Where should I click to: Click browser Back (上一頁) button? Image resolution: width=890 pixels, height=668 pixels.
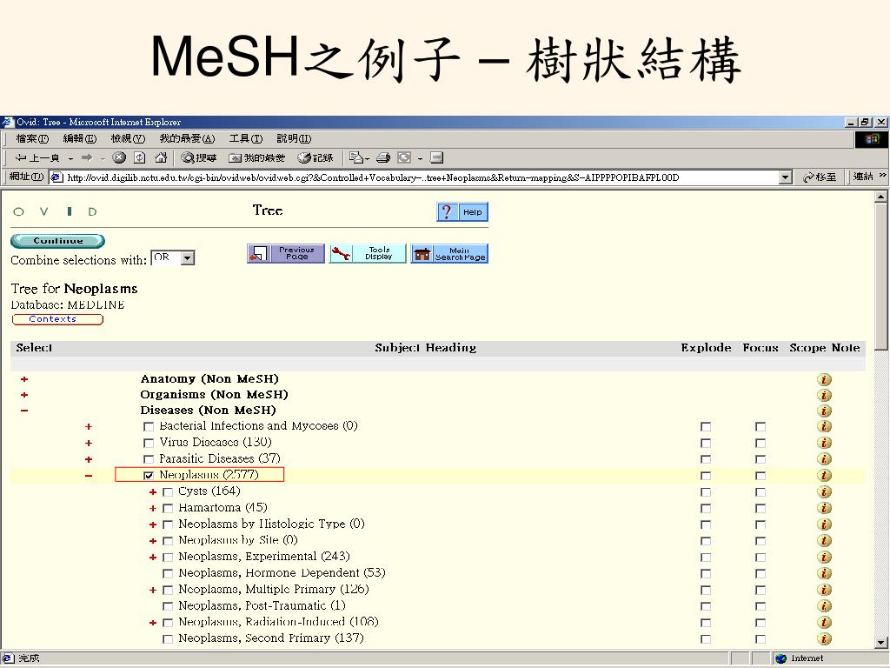[x=37, y=157]
